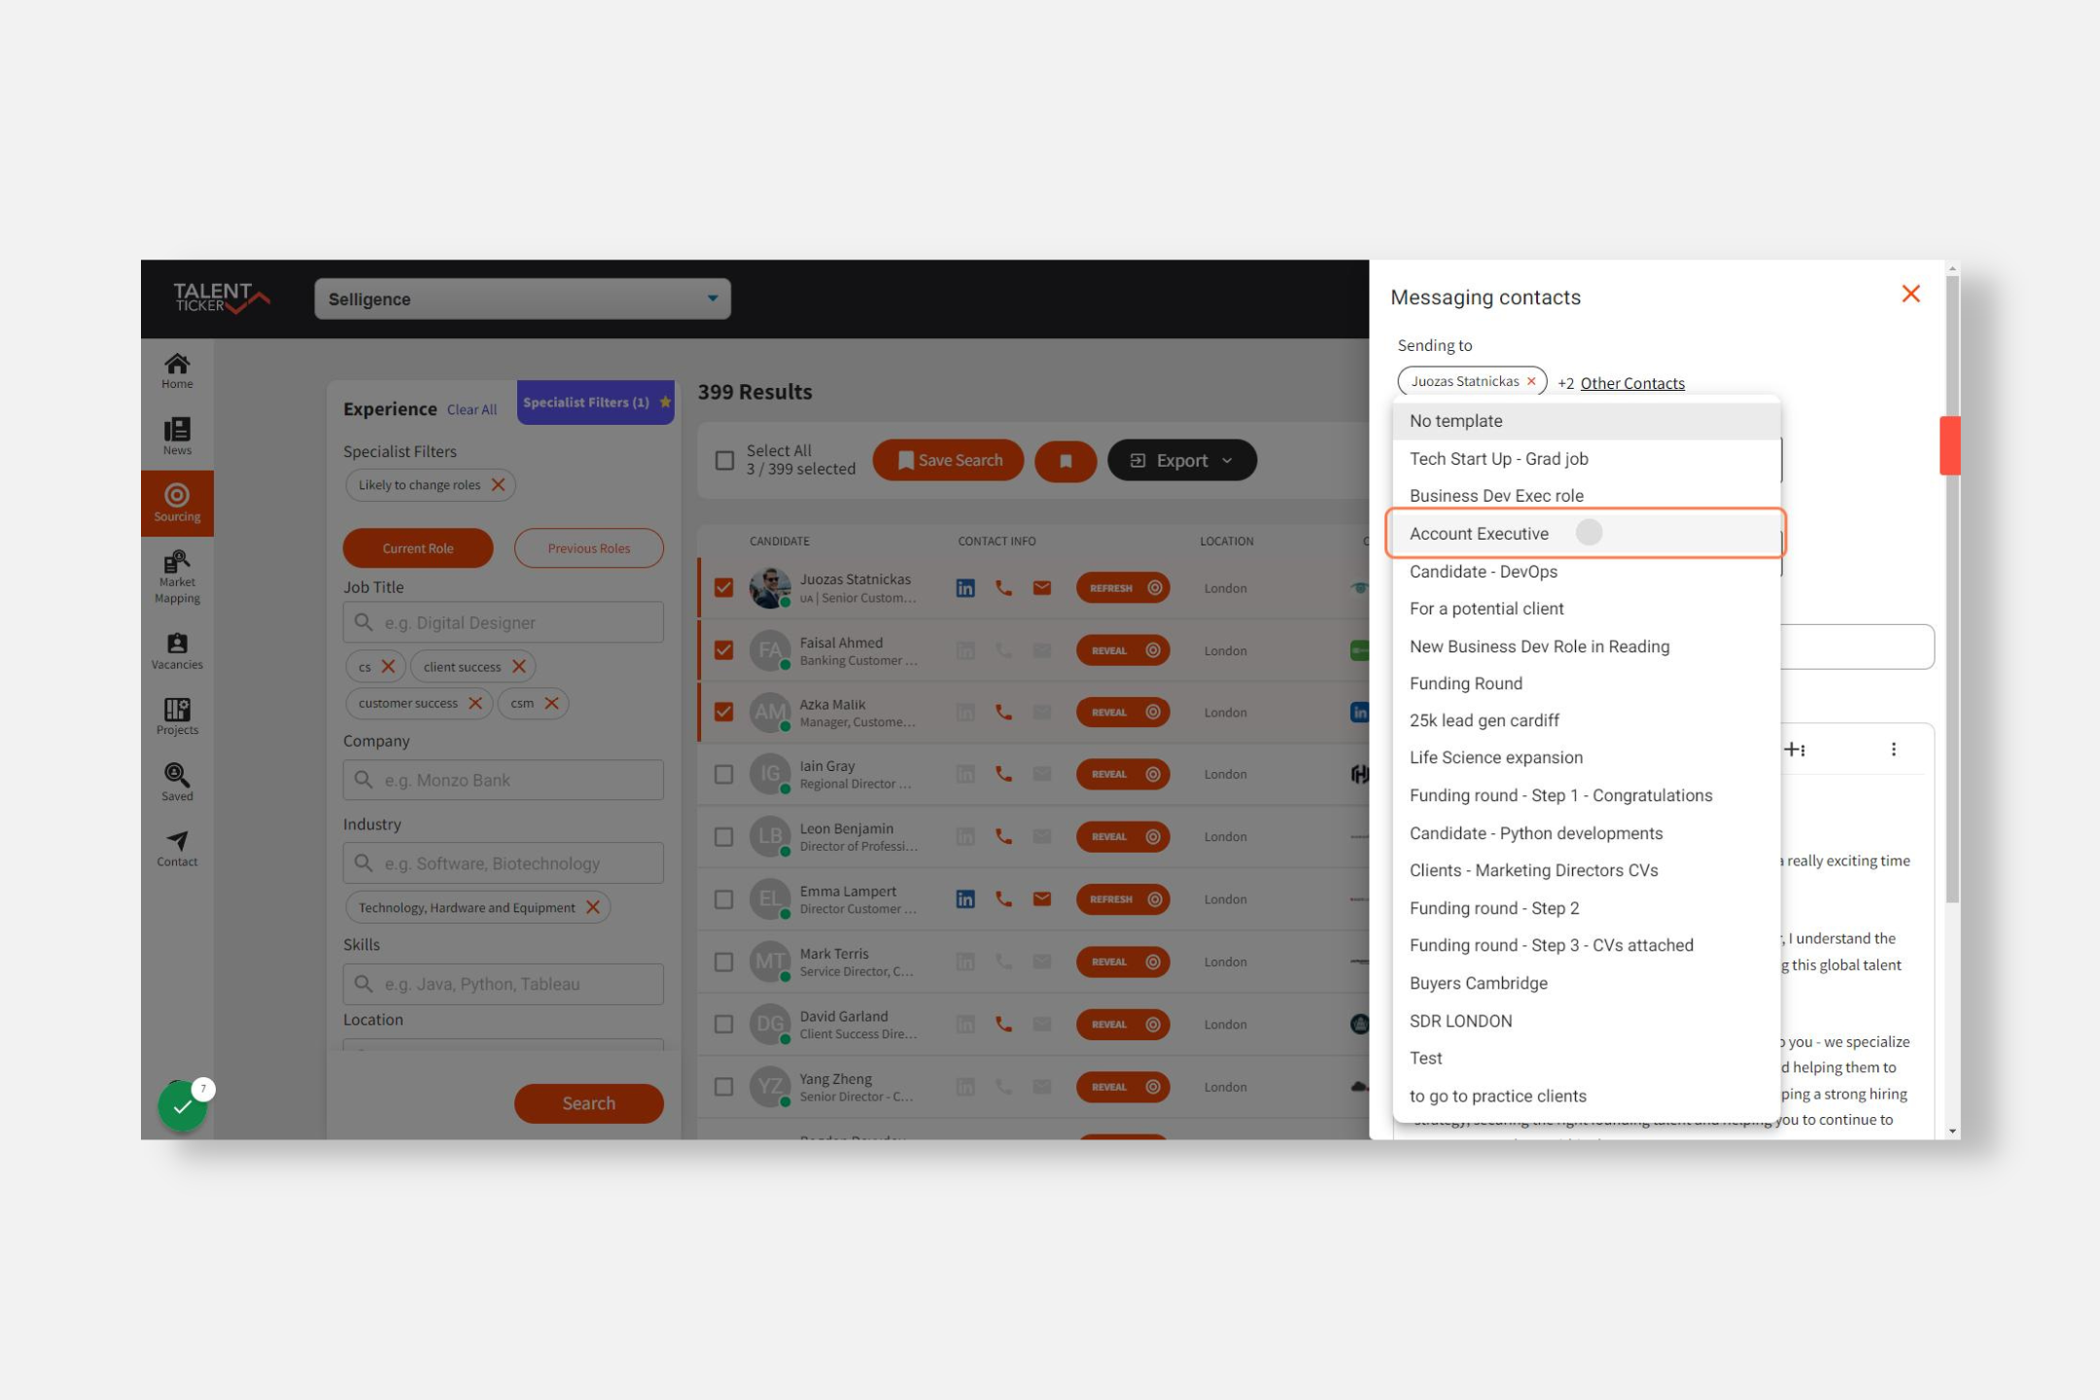Image resolution: width=2100 pixels, height=1400 pixels.
Task: Click Emma Lampert LinkedIn icon
Action: pyautogui.click(x=965, y=899)
